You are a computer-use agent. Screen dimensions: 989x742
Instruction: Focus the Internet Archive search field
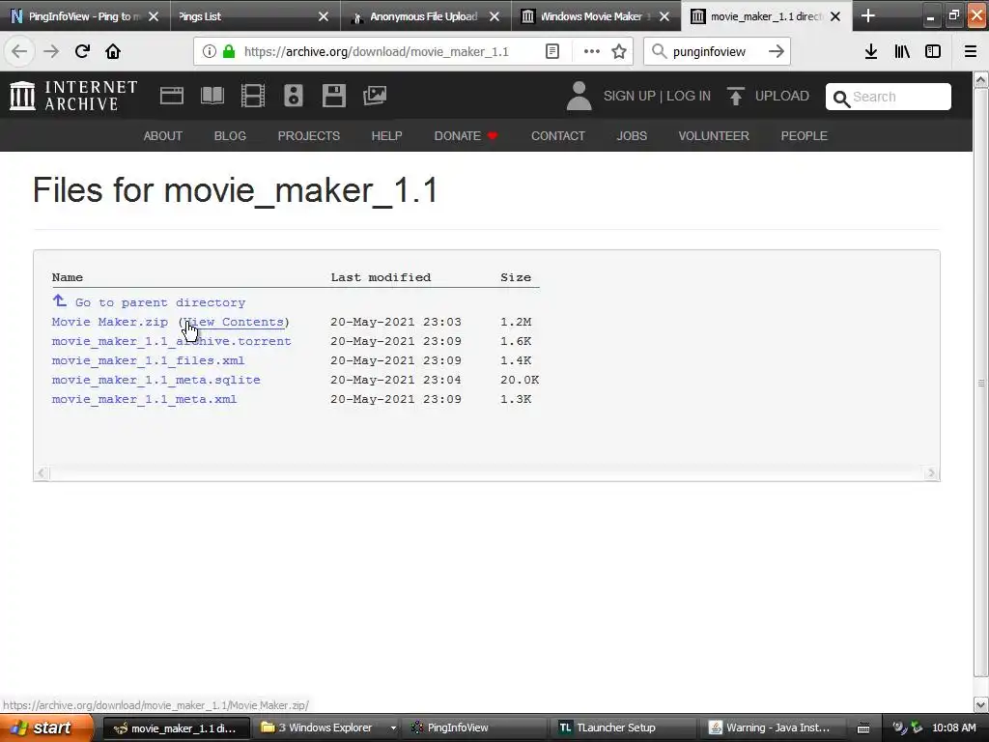pos(889,97)
